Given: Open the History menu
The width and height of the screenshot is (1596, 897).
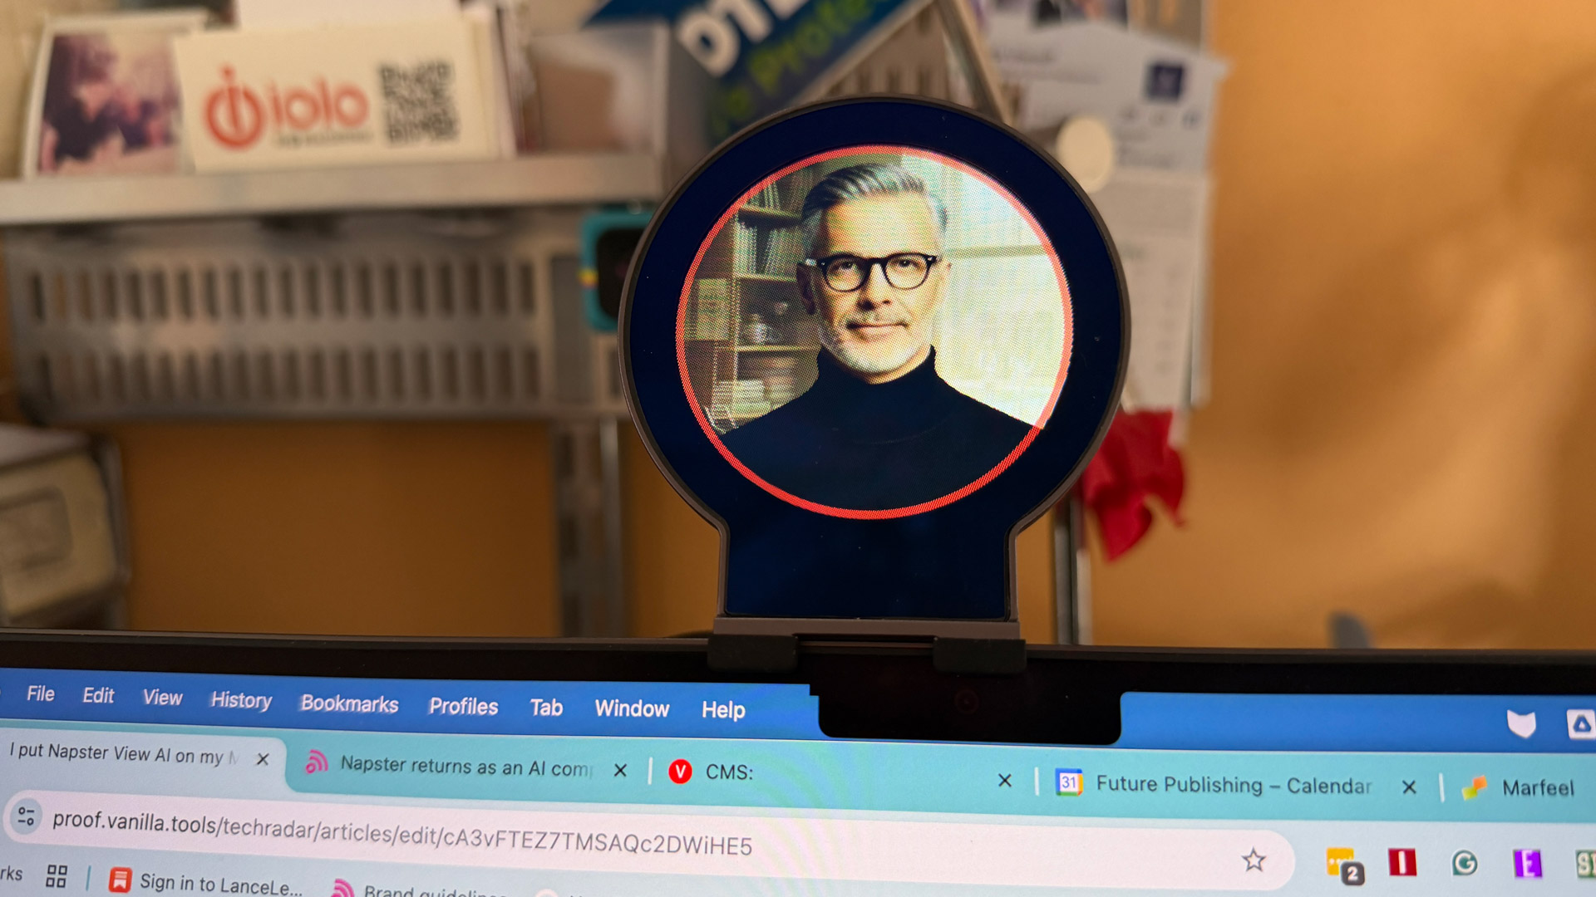Looking at the screenshot, I should [x=241, y=700].
